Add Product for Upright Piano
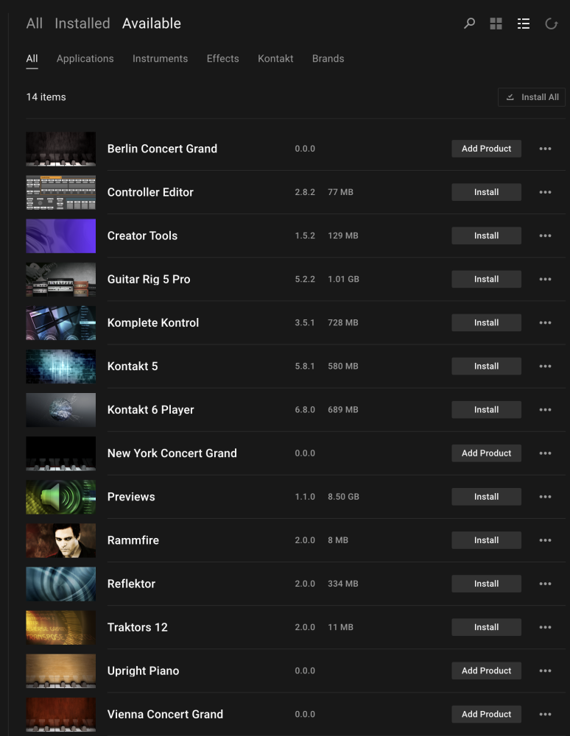Viewport: 570px width, 736px height. (487, 670)
